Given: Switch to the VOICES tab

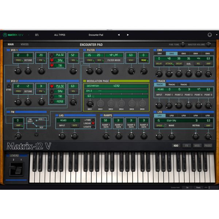Looking at the screenshot, I should (24, 45).
